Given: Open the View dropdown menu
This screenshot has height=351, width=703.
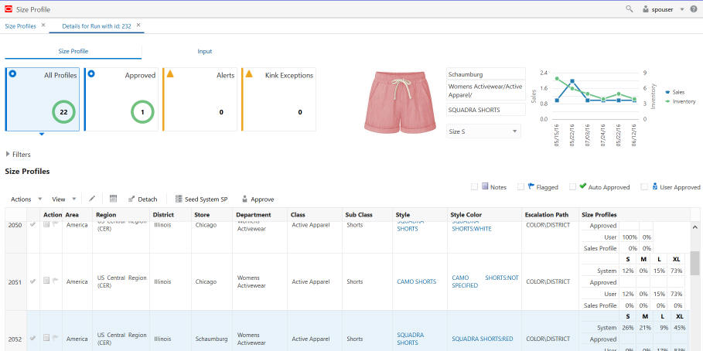Looking at the screenshot, I should coord(63,199).
